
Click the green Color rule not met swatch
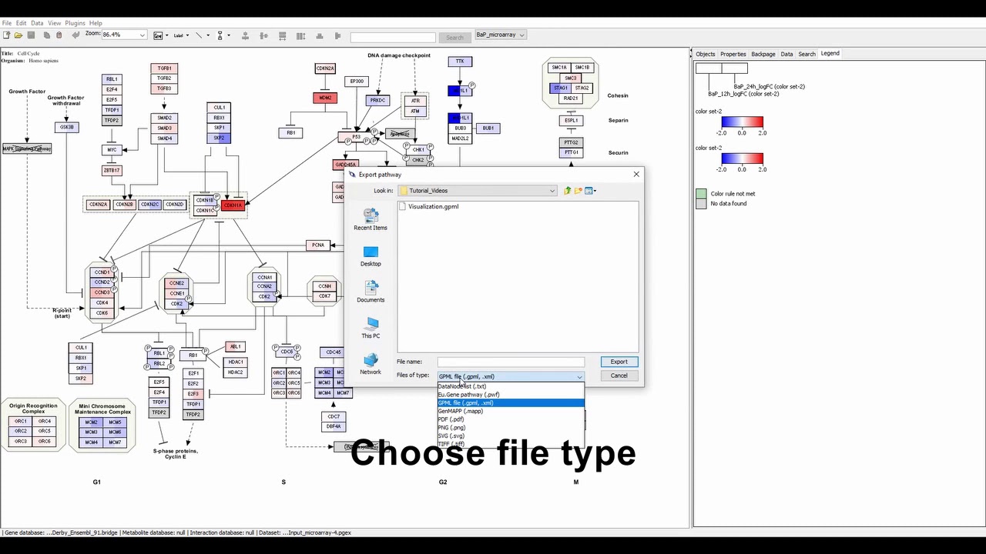pos(701,194)
